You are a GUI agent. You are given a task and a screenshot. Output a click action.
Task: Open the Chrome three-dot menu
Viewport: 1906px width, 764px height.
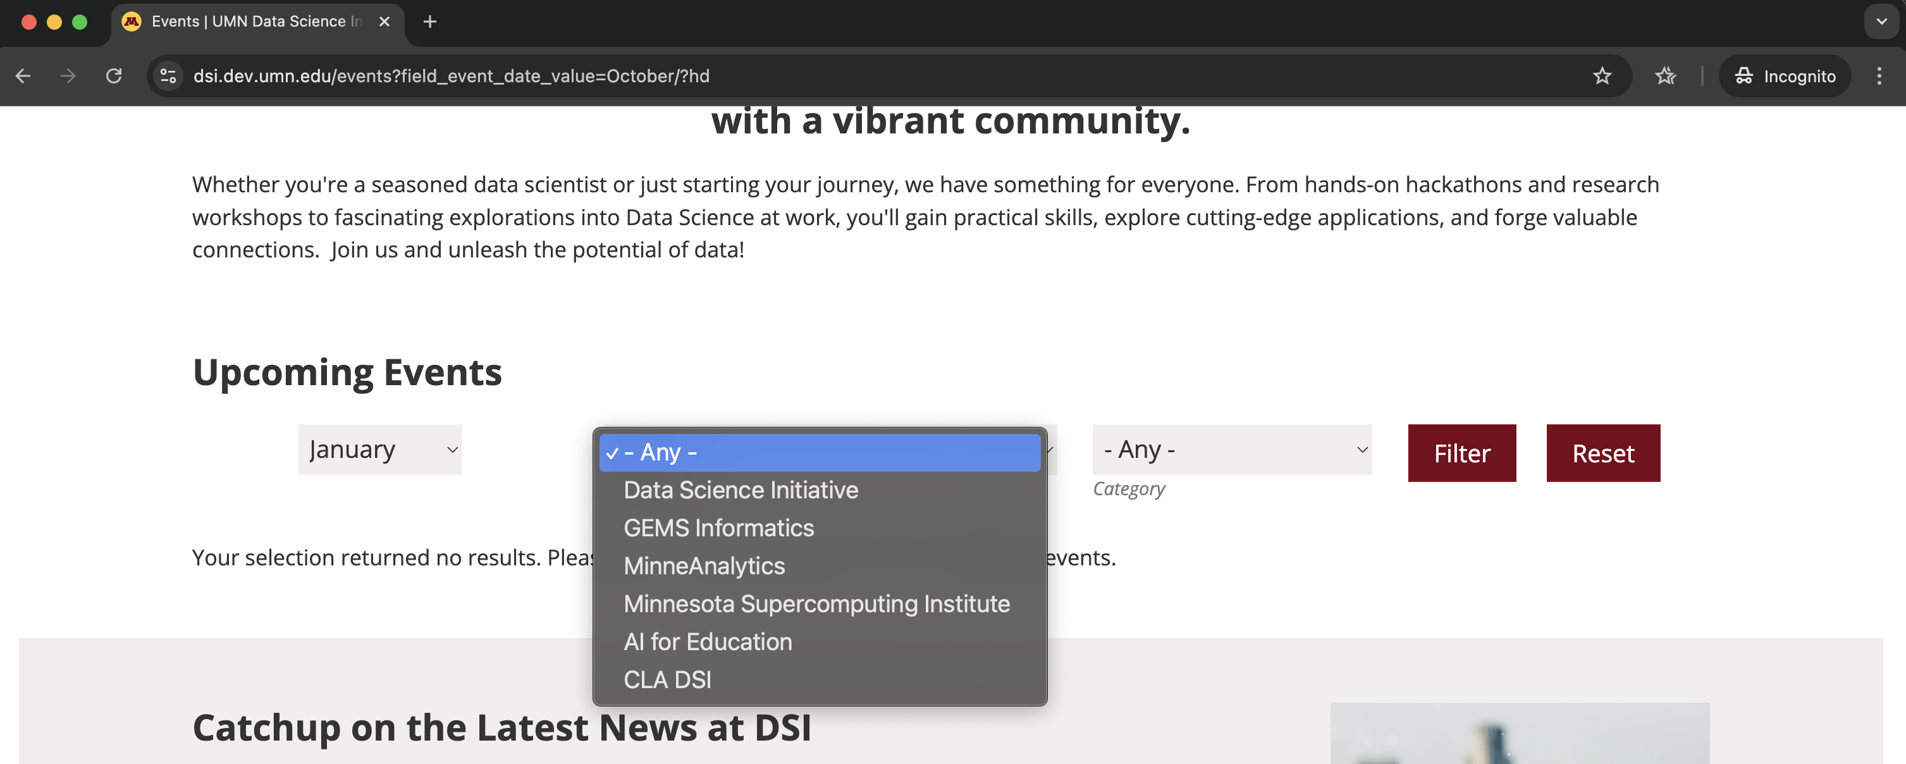[x=1879, y=77]
